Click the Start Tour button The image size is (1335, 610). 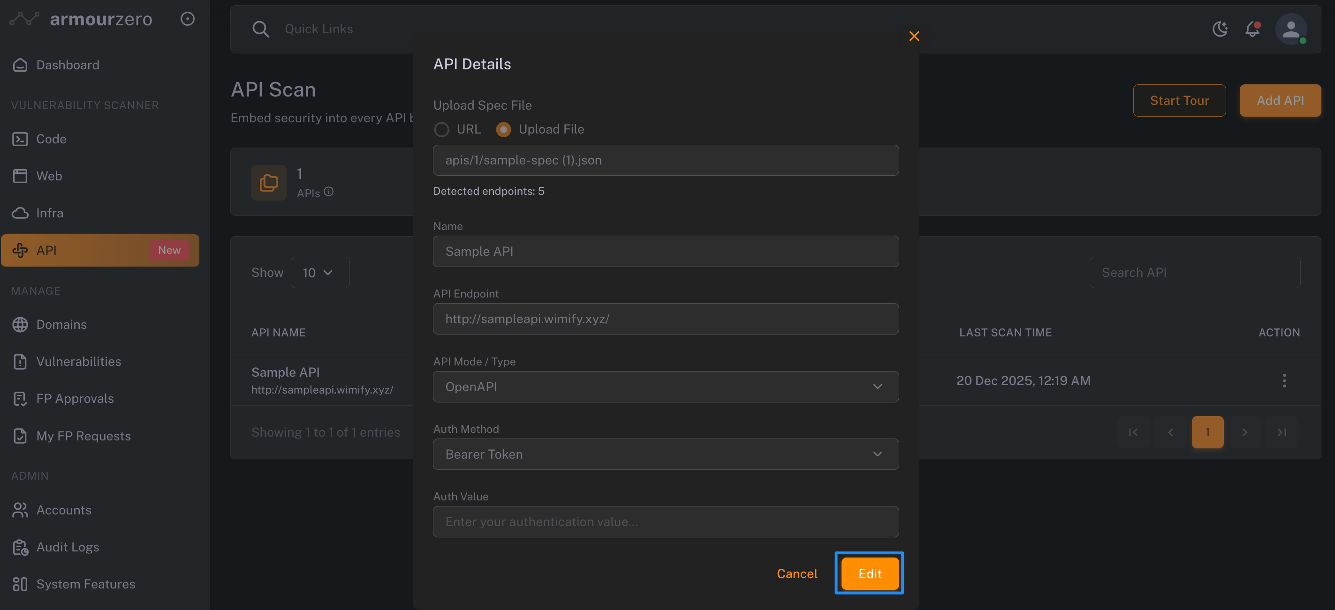(1179, 100)
